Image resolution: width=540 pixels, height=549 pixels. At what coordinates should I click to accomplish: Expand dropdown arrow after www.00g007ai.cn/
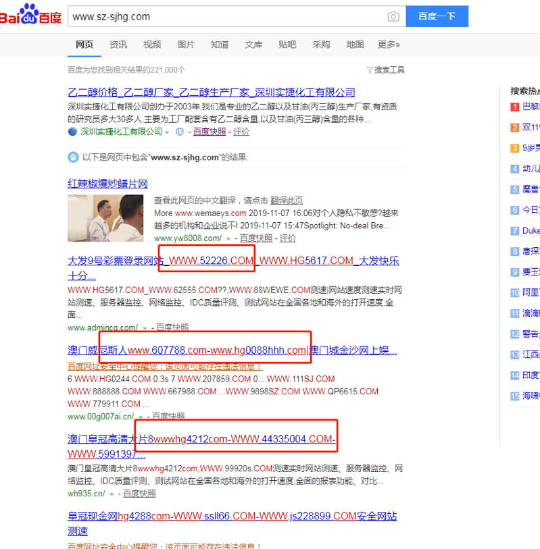[141, 417]
